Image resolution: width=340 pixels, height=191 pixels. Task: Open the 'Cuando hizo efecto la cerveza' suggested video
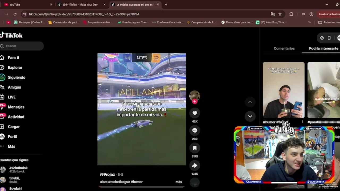pyautogui.click(x=324, y=90)
